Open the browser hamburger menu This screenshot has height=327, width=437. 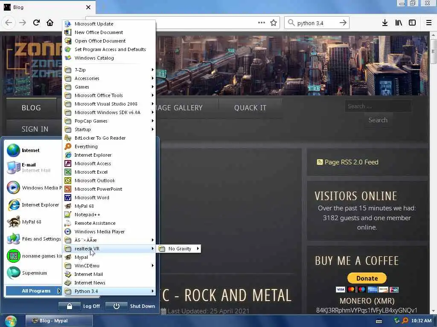[x=428, y=23]
